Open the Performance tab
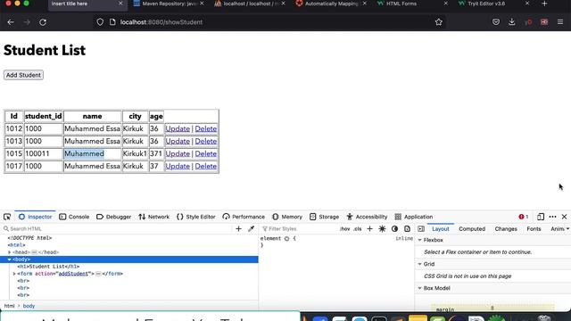Image resolution: width=571 pixels, height=321 pixels. click(244, 217)
